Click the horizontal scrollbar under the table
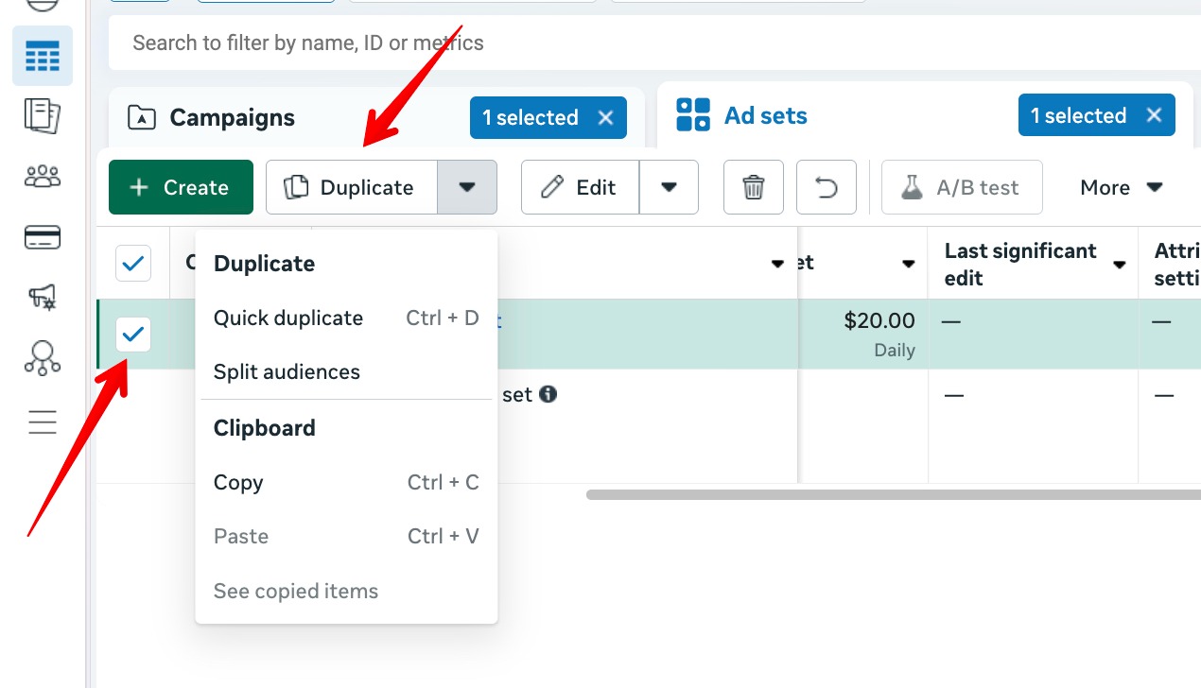1201x688 pixels. [x=889, y=494]
